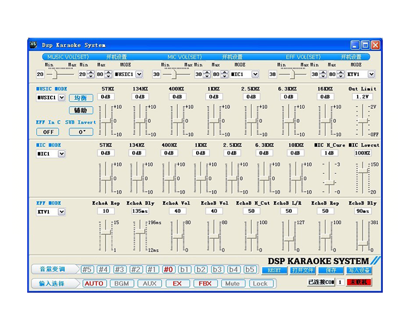
Task: Click the RESET button
Action: [x=274, y=270]
